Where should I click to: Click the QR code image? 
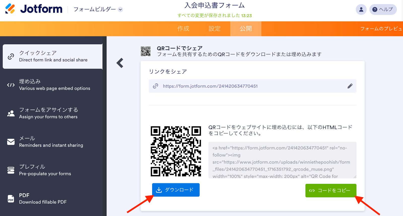coord(176,151)
